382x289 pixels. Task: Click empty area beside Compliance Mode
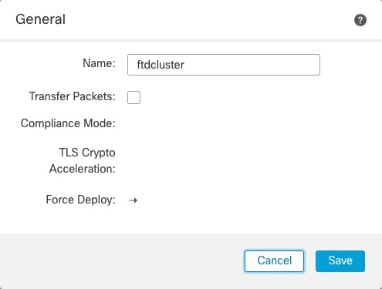point(224,123)
